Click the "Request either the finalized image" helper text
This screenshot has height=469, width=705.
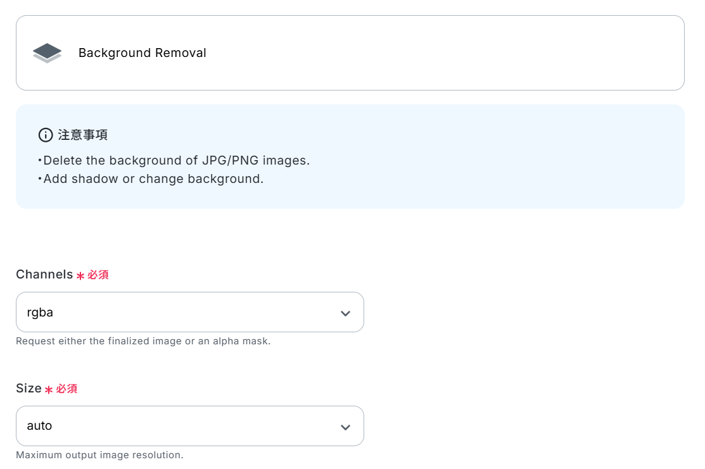click(x=143, y=341)
